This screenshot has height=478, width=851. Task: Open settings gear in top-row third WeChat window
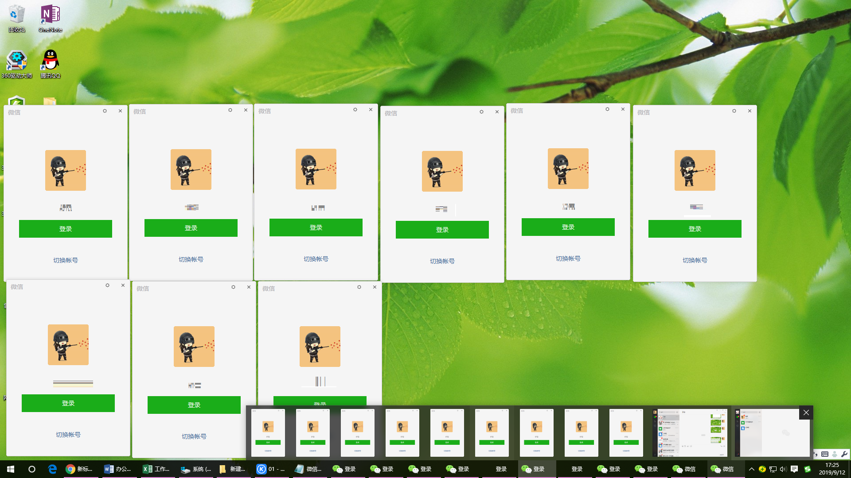coord(355,110)
